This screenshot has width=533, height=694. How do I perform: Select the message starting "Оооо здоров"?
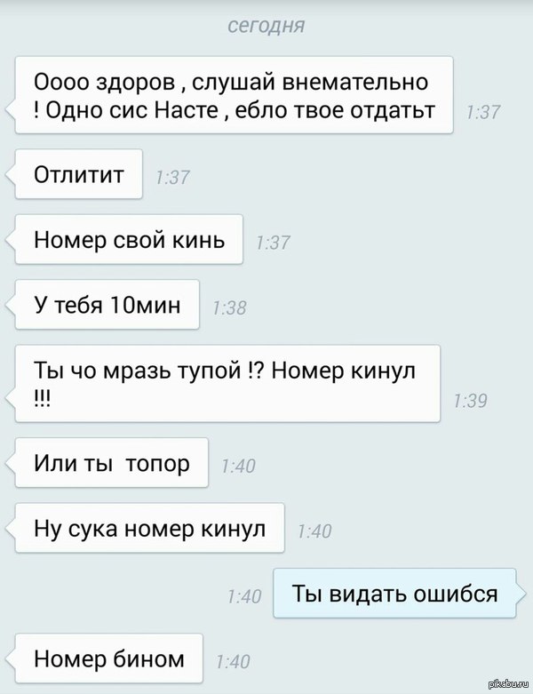[x=234, y=95]
